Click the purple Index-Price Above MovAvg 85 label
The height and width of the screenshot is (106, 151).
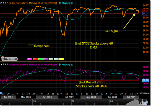point(33,64)
